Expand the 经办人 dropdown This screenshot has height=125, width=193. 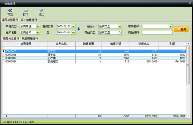coord(120,26)
